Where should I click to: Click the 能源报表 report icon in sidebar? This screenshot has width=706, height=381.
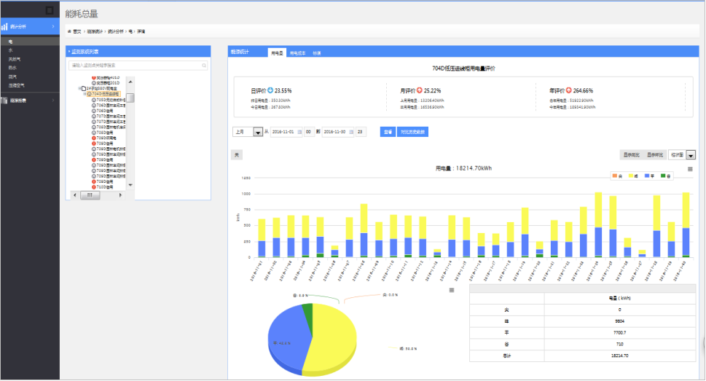(x=4, y=101)
